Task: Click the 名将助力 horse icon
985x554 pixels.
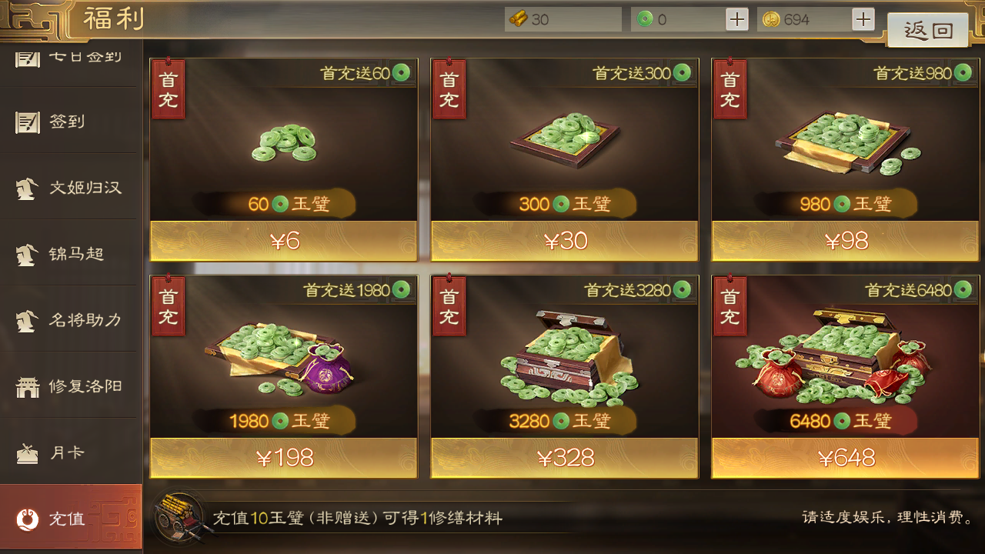Action: pos(28,320)
